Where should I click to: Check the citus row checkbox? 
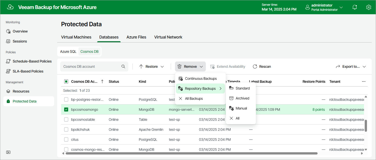[66, 139]
